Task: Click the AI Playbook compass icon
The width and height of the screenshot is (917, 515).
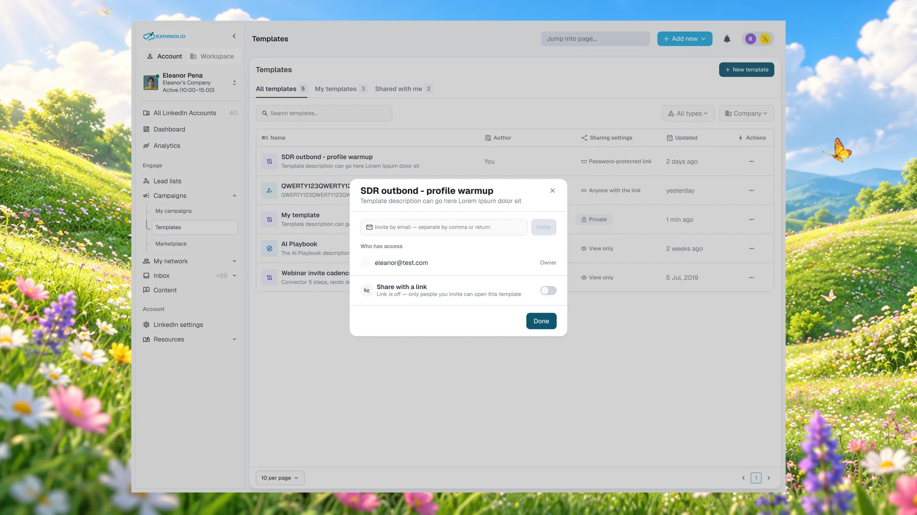Action: [x=269, y=248]
